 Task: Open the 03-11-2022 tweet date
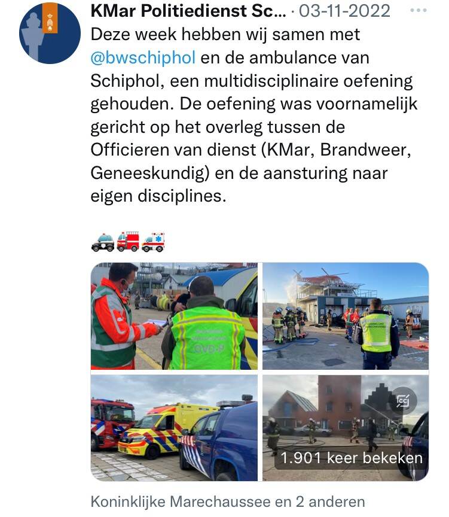pyautogui.click(x=344, y=11)
